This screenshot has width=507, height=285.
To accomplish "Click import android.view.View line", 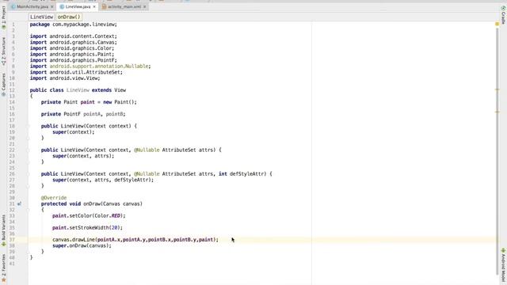I will click(x=65, y=78).
